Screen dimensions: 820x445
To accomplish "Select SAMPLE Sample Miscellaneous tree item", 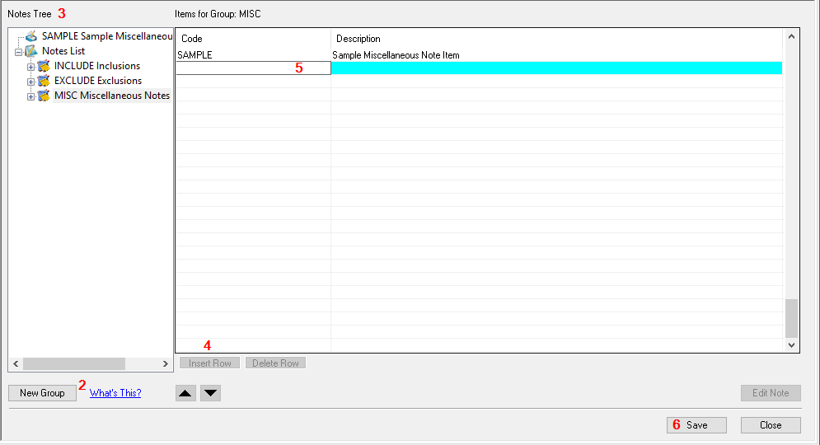I will coord(106,36).
